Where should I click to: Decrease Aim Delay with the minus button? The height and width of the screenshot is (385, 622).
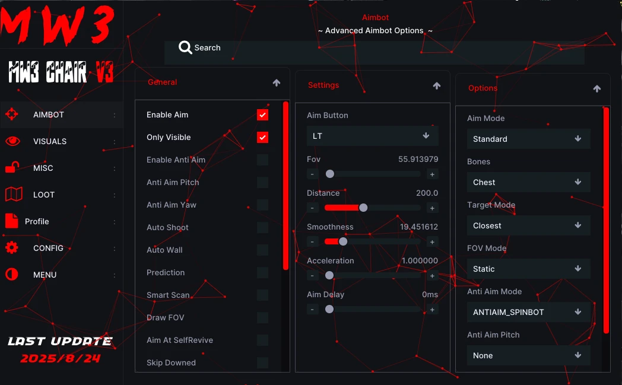(313, 309)
